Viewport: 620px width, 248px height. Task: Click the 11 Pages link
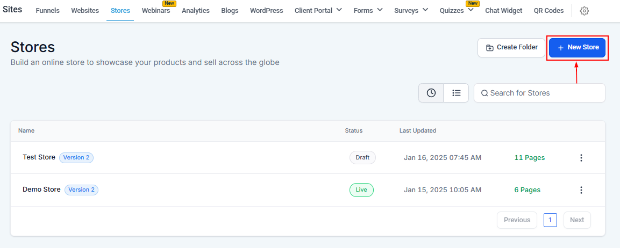pos(530,158)
